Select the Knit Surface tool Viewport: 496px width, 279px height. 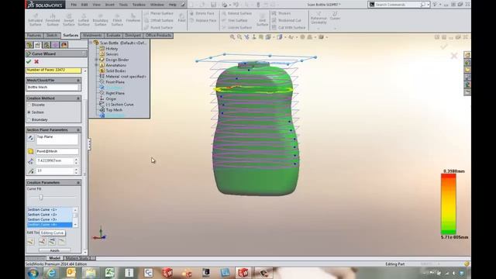coord(262,19)
